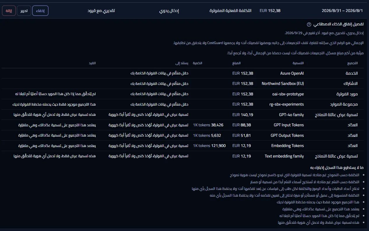Select the GPT-4o family cell
The height and width of the screenshot is (231, 369).
(291, 115)
